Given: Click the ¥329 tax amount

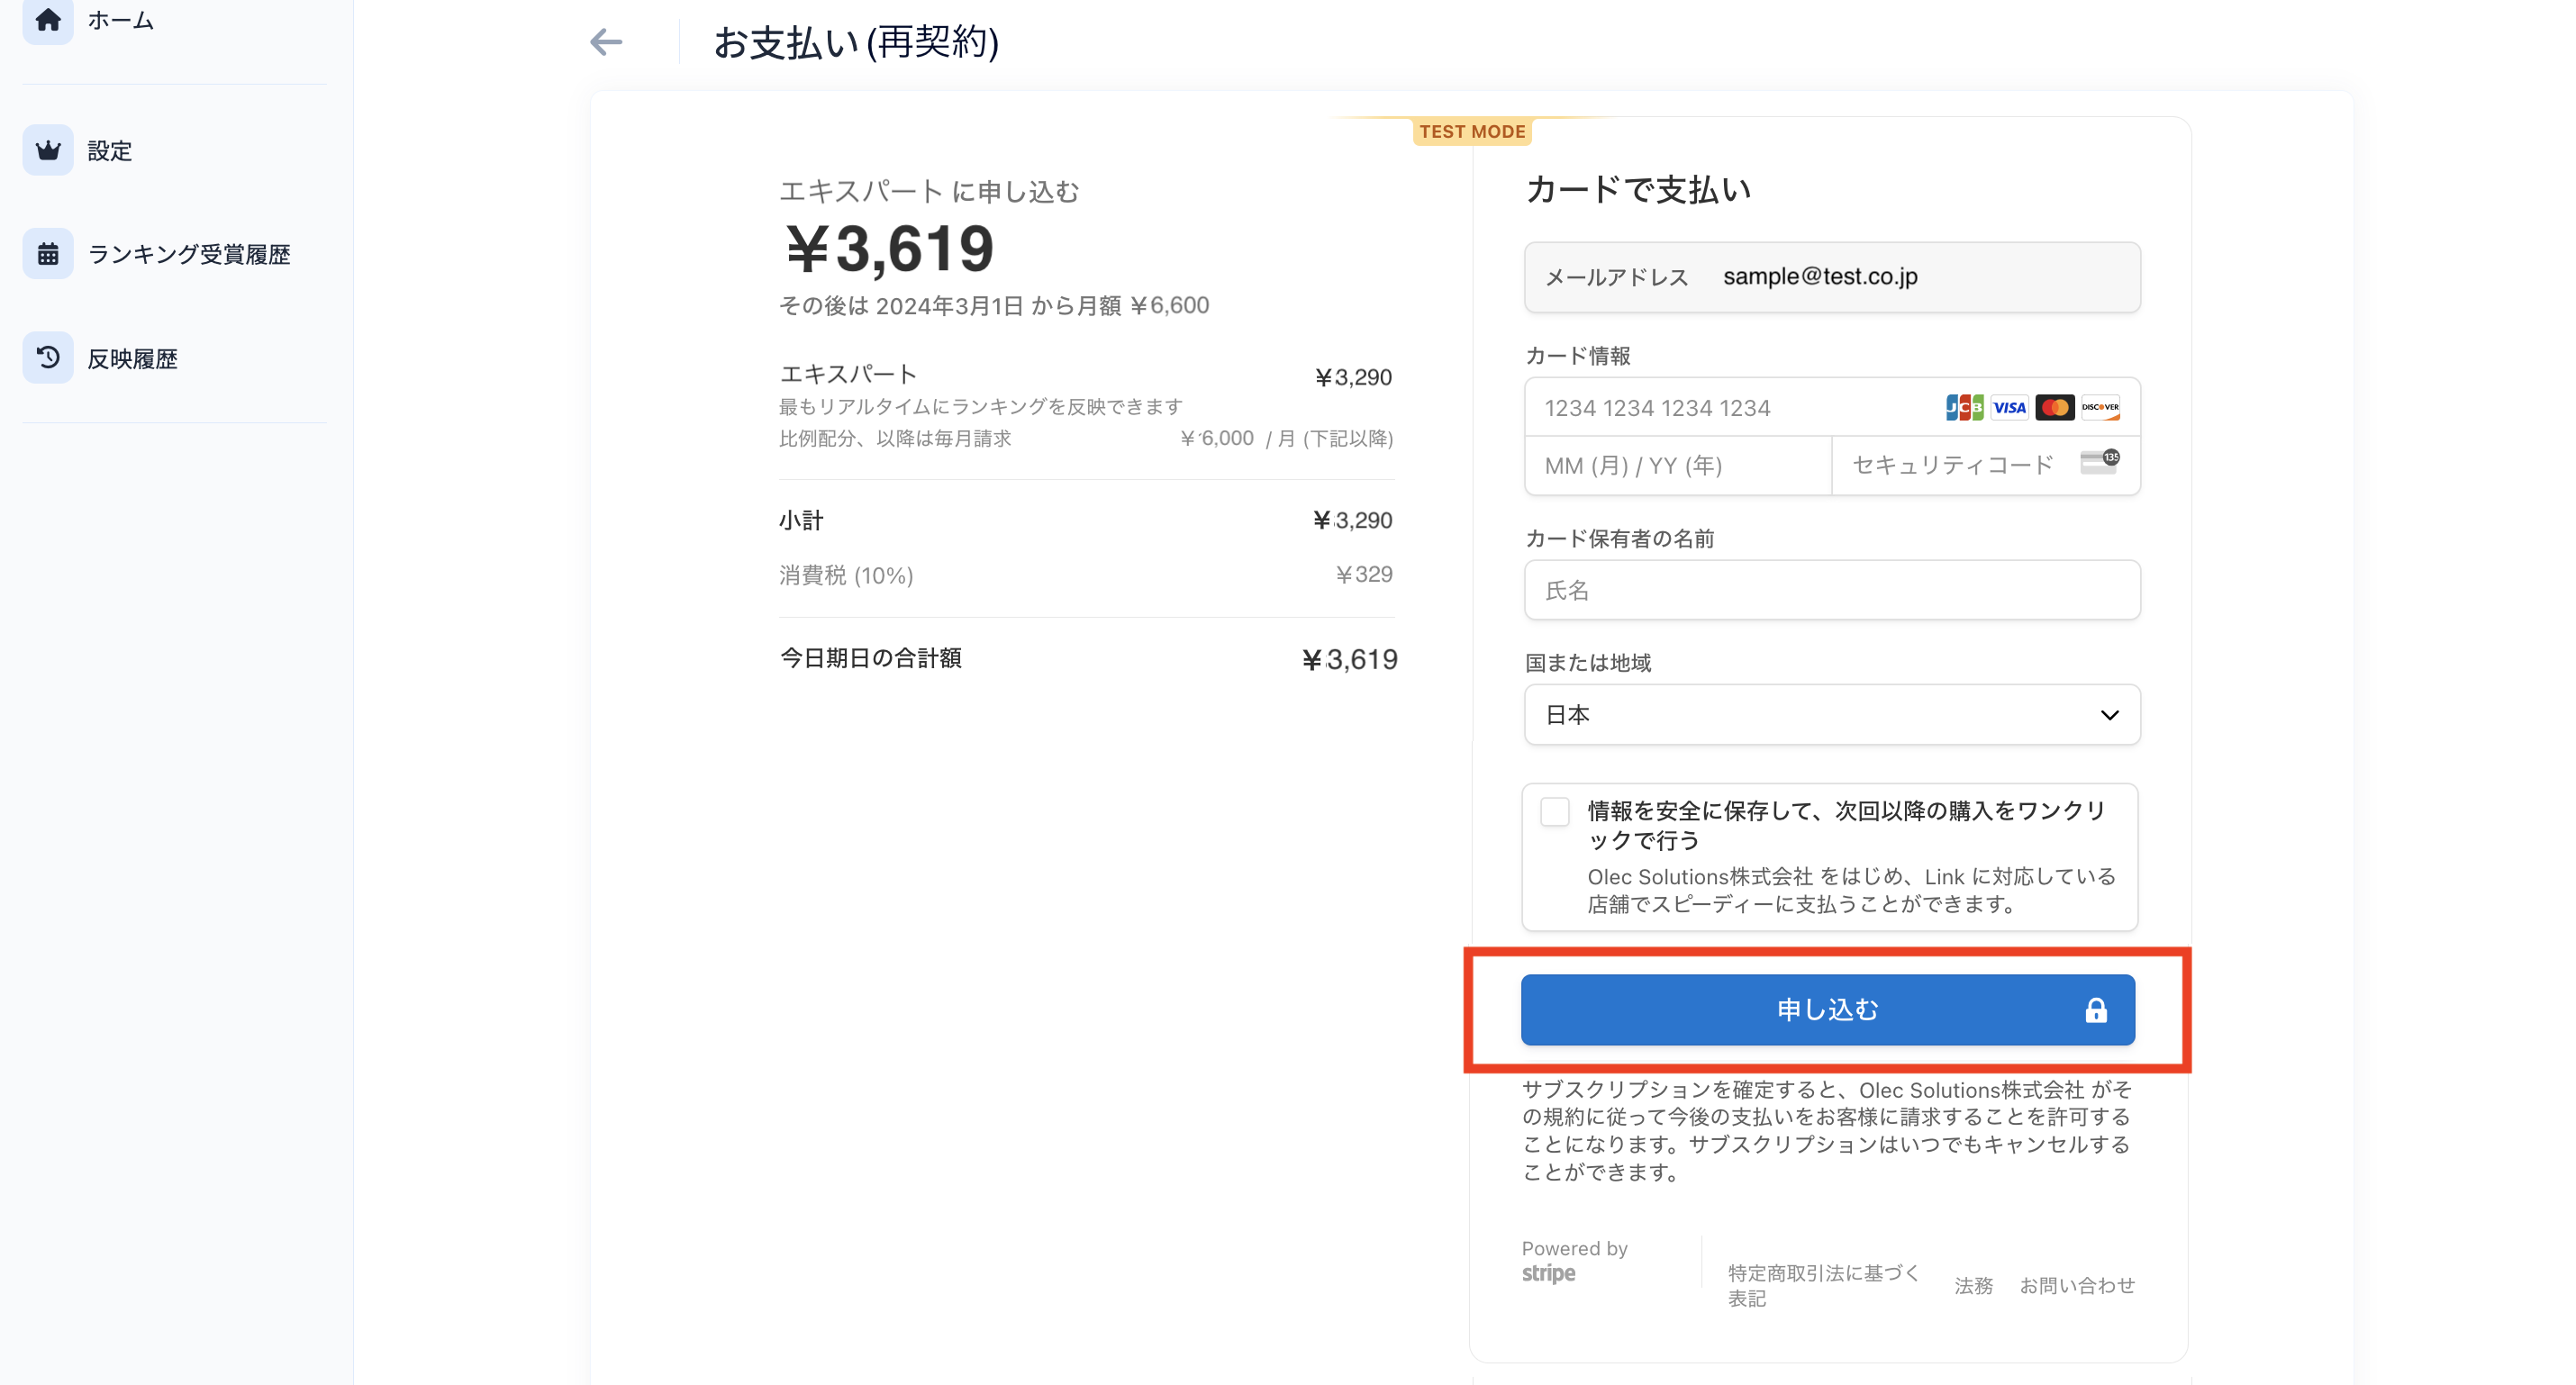Looking at the screenshot, I should tap(1364, 574).
